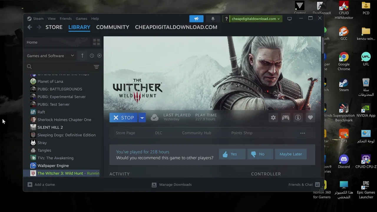377x212 pixels.
Task: Click the ready-to-play filter icon
Action: (x=100, y=56)
